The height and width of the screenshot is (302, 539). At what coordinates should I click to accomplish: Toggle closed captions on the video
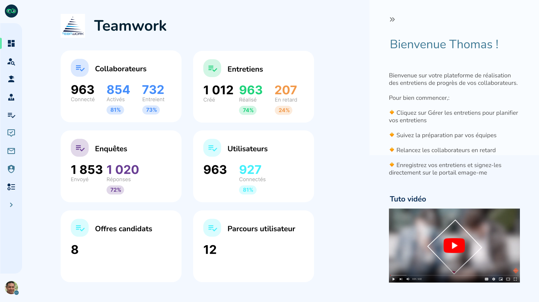[x=487, y=279]
